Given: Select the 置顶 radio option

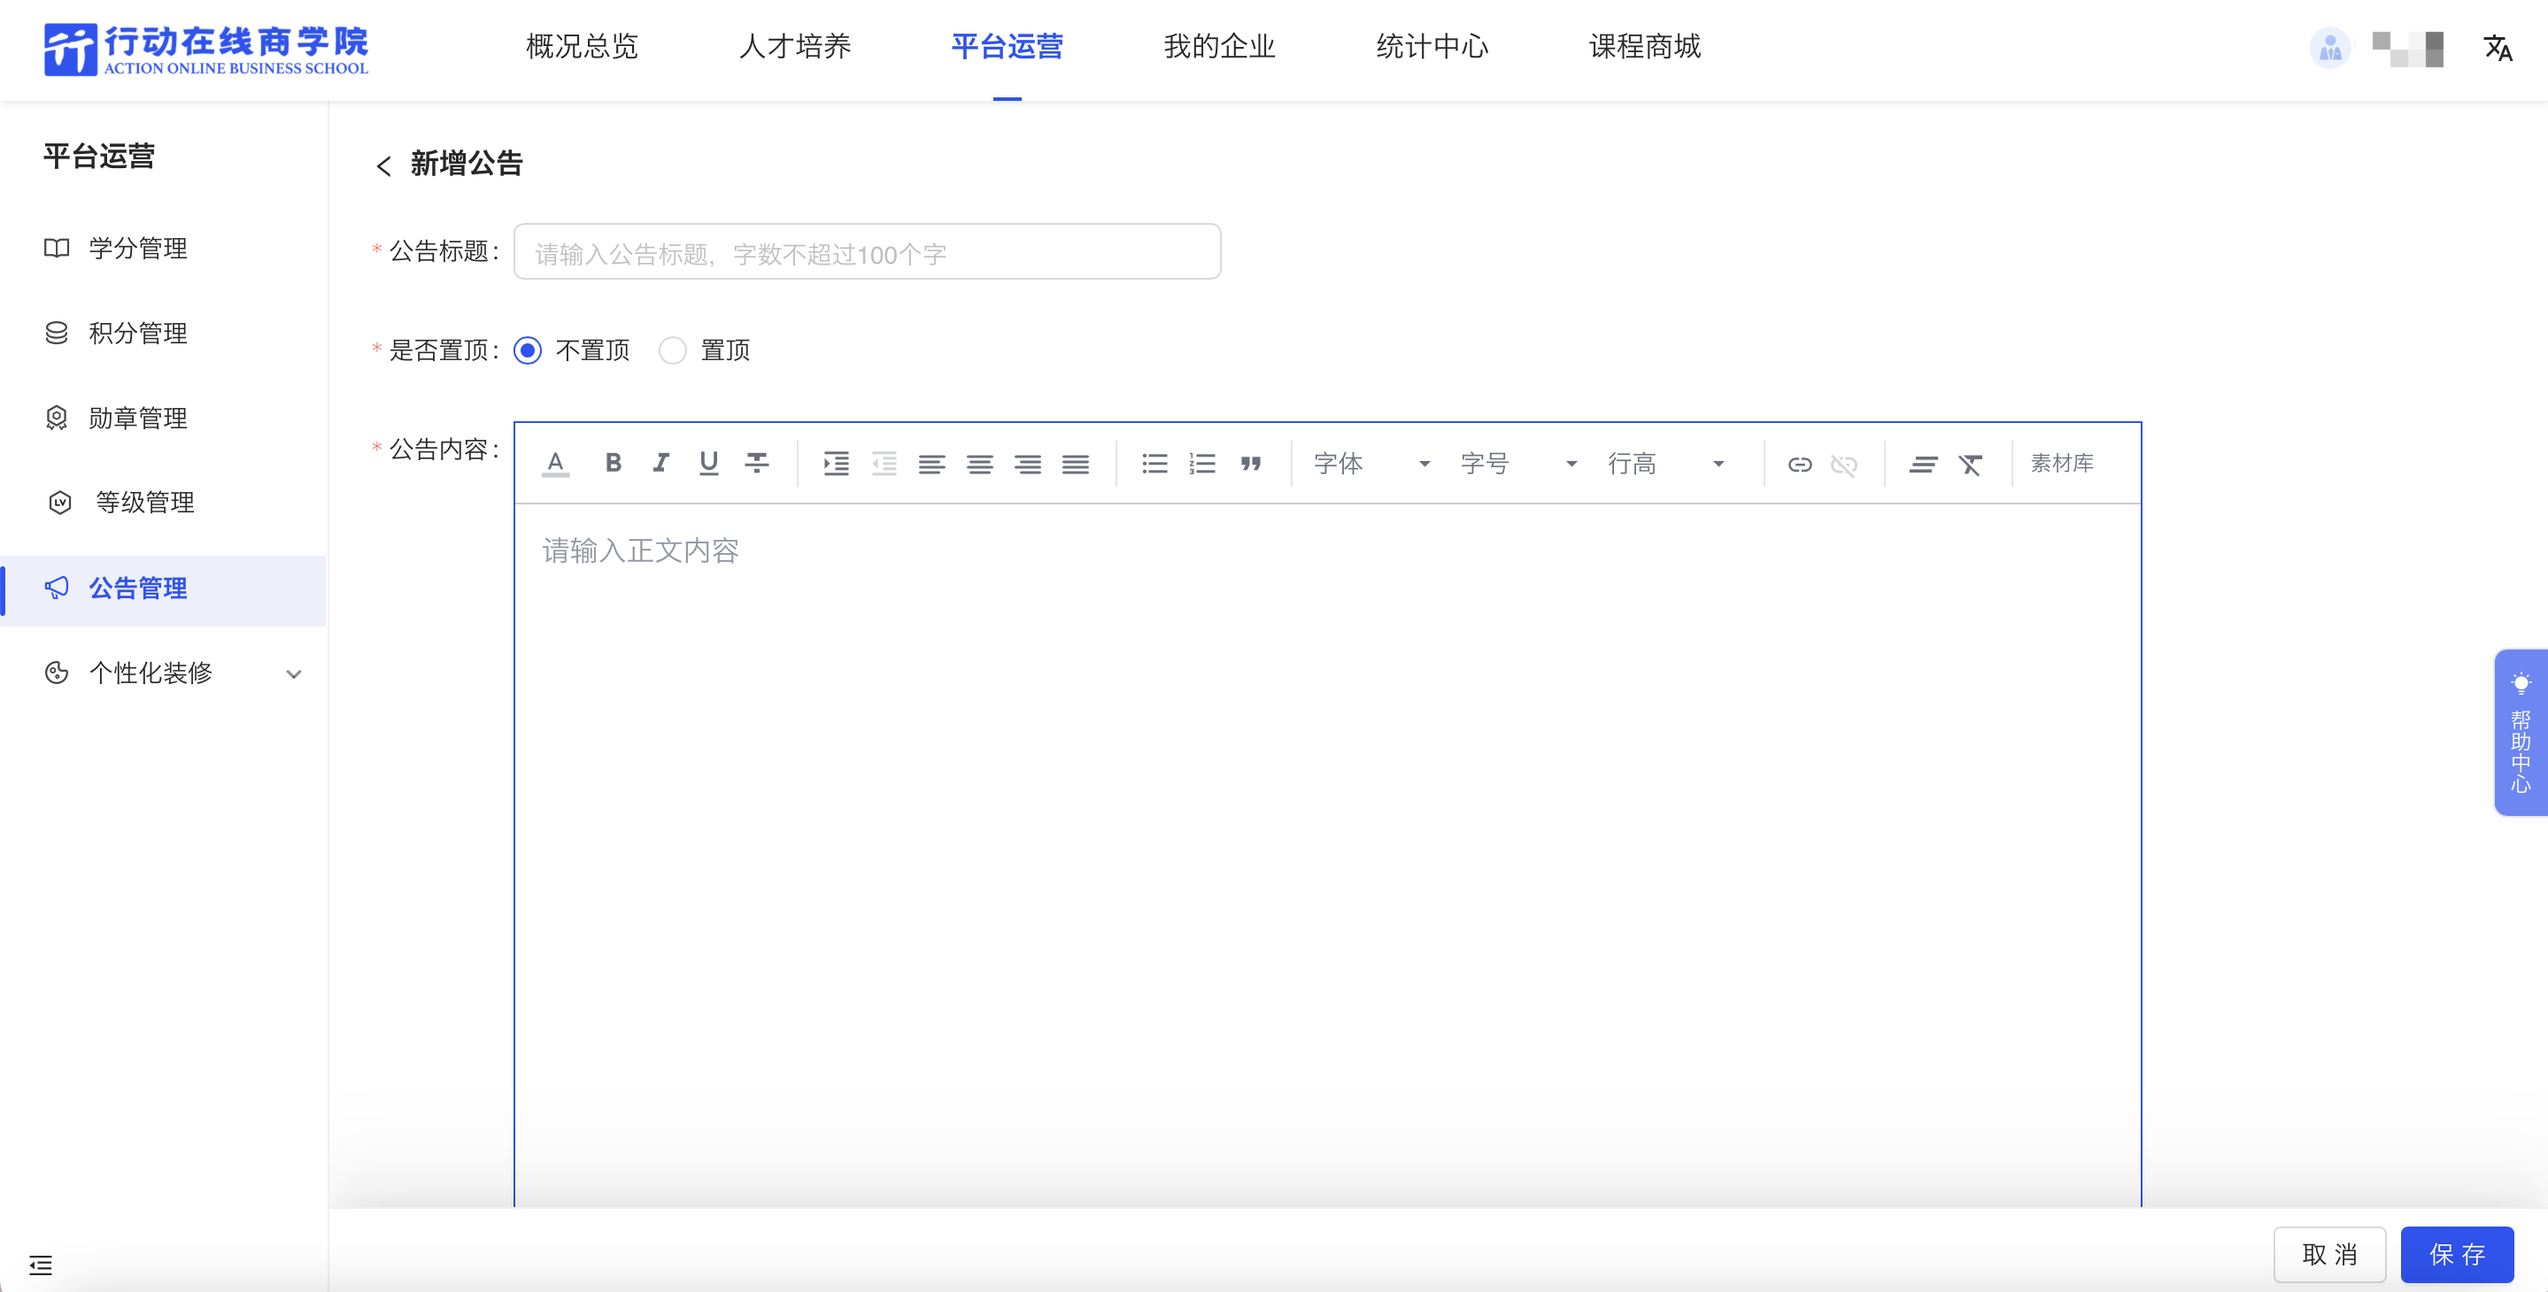Looking at the screenshot, I should click(673, 350).
